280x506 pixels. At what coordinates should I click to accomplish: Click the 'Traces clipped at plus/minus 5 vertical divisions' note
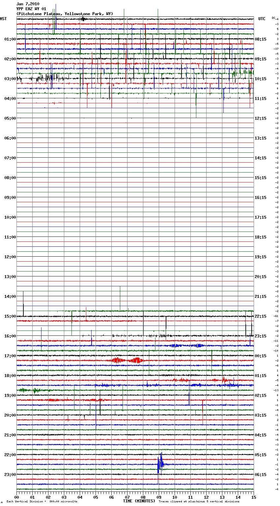(x=199, y=502)
